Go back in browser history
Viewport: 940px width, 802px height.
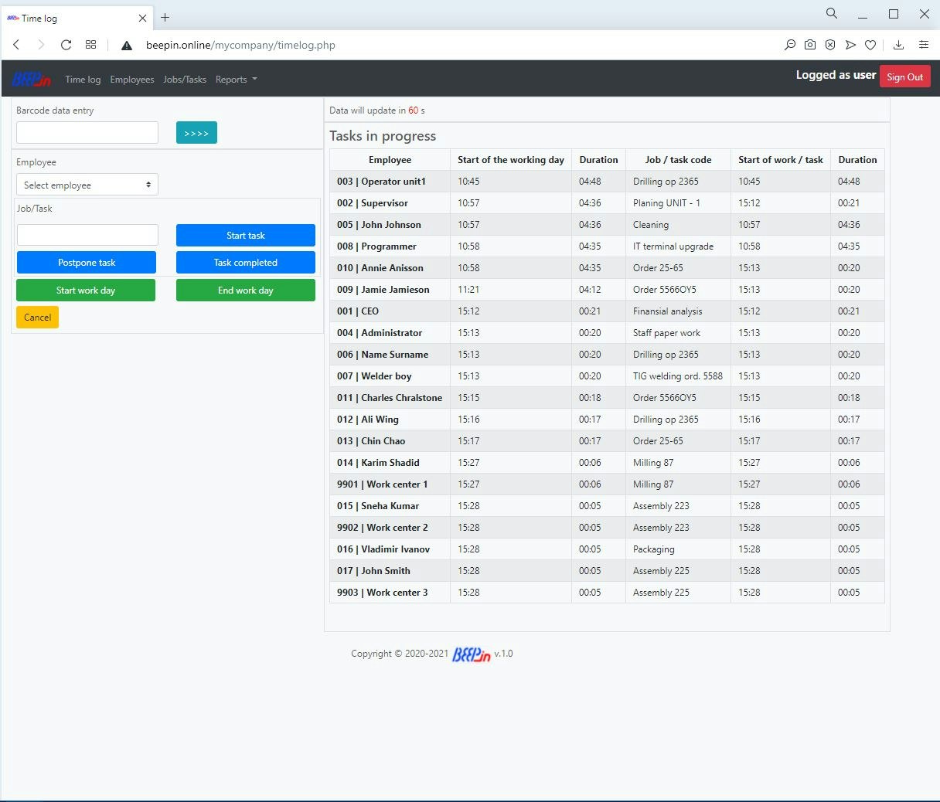[16, 45]
